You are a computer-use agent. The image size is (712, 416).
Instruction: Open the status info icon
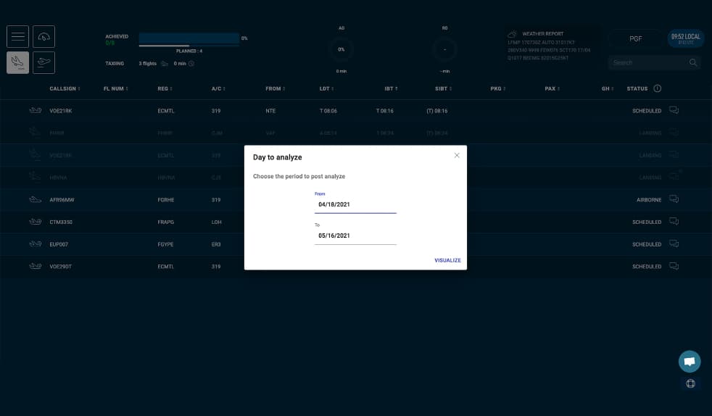pyautogui.click(x=657, y=88)
